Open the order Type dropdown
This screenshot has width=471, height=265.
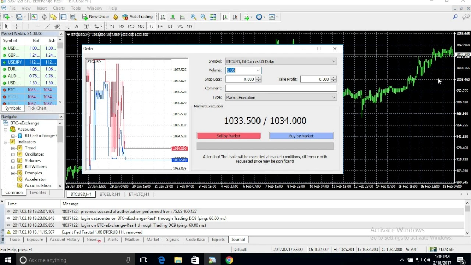point(281,98)
